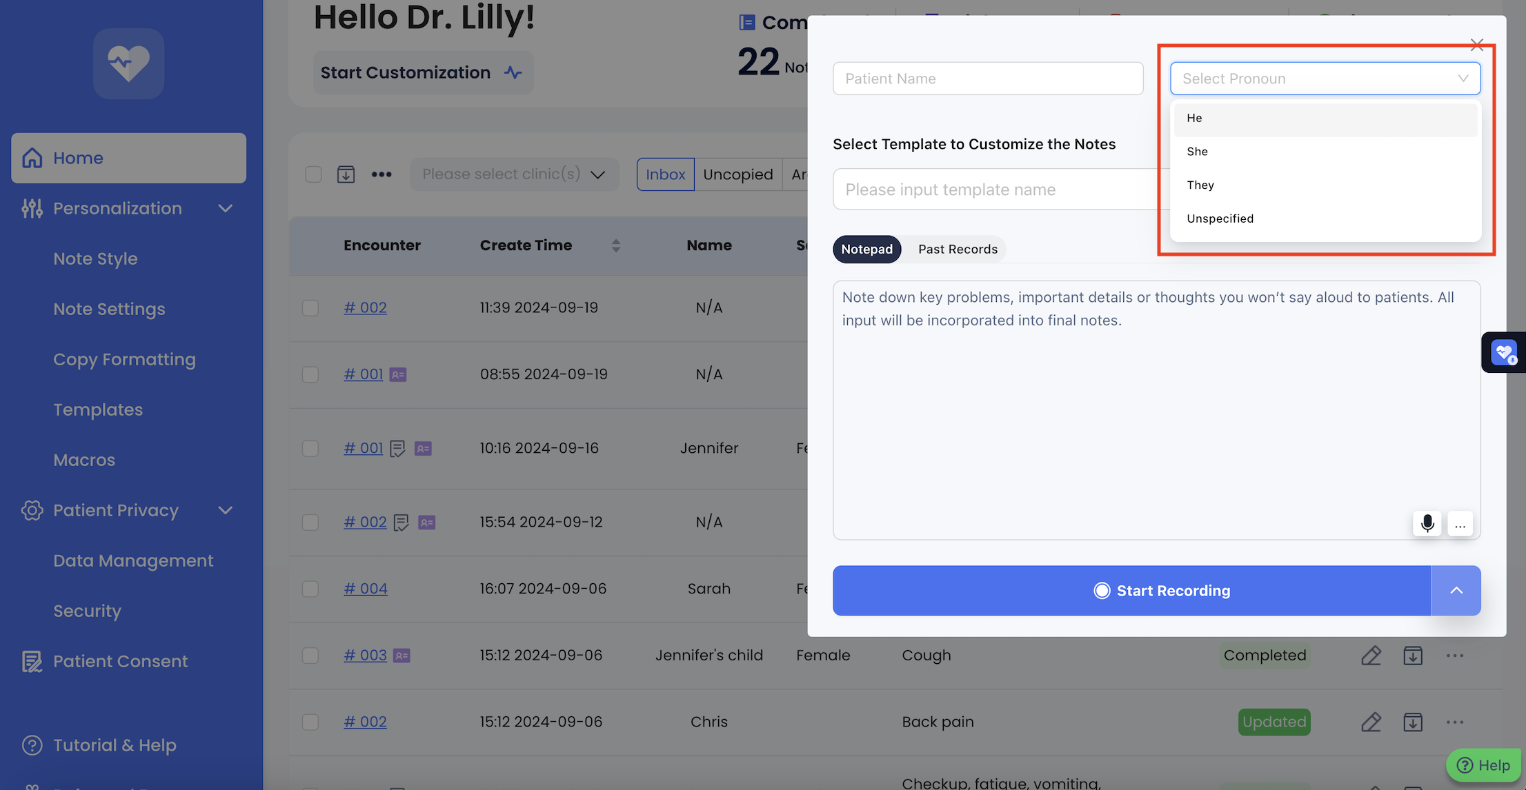Switch to the Past Records tab
The width and height of the screenshot is (1526, 790).
click(958, 250)
